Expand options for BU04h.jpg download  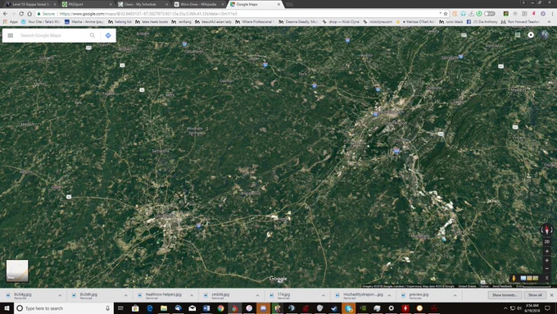point(126,295)
